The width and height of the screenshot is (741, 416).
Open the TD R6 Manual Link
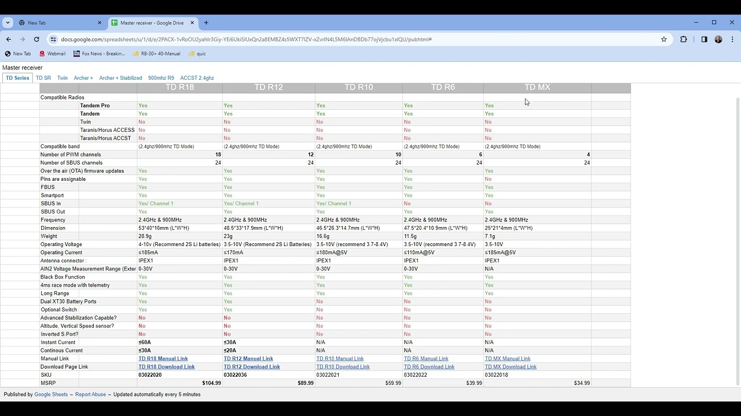point(426,359)
